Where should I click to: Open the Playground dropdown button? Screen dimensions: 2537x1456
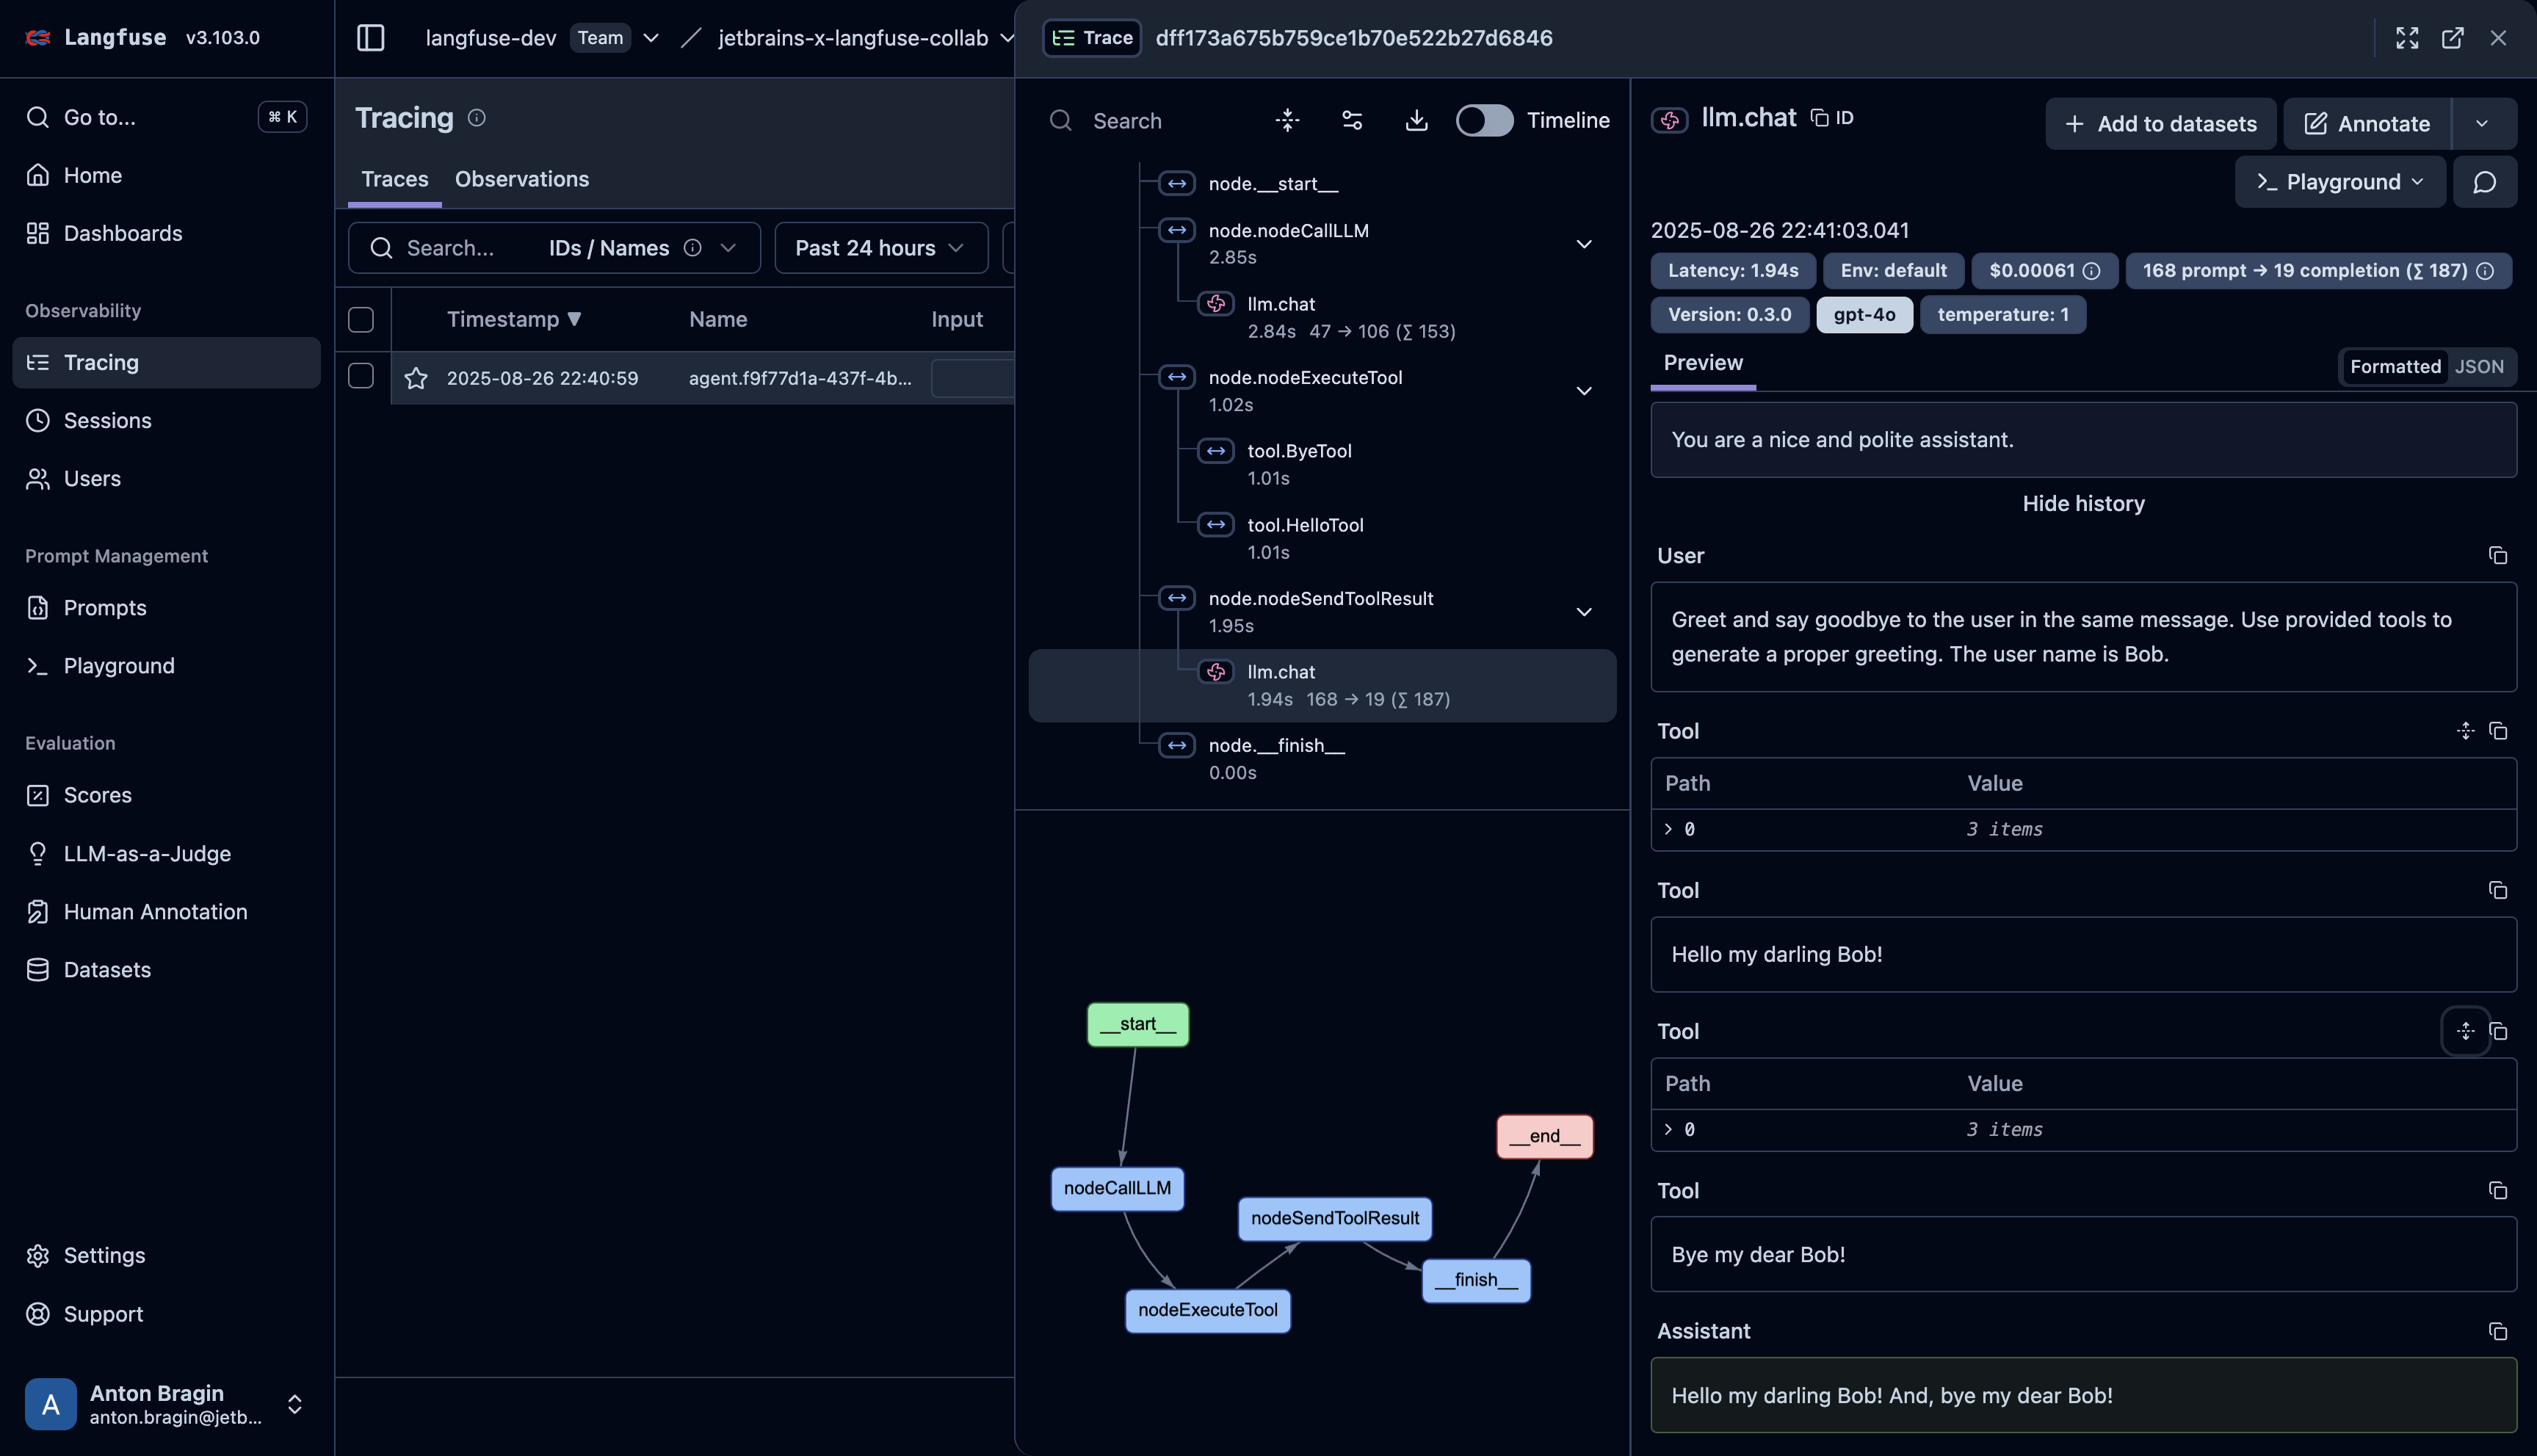[x=2340, y=182]
